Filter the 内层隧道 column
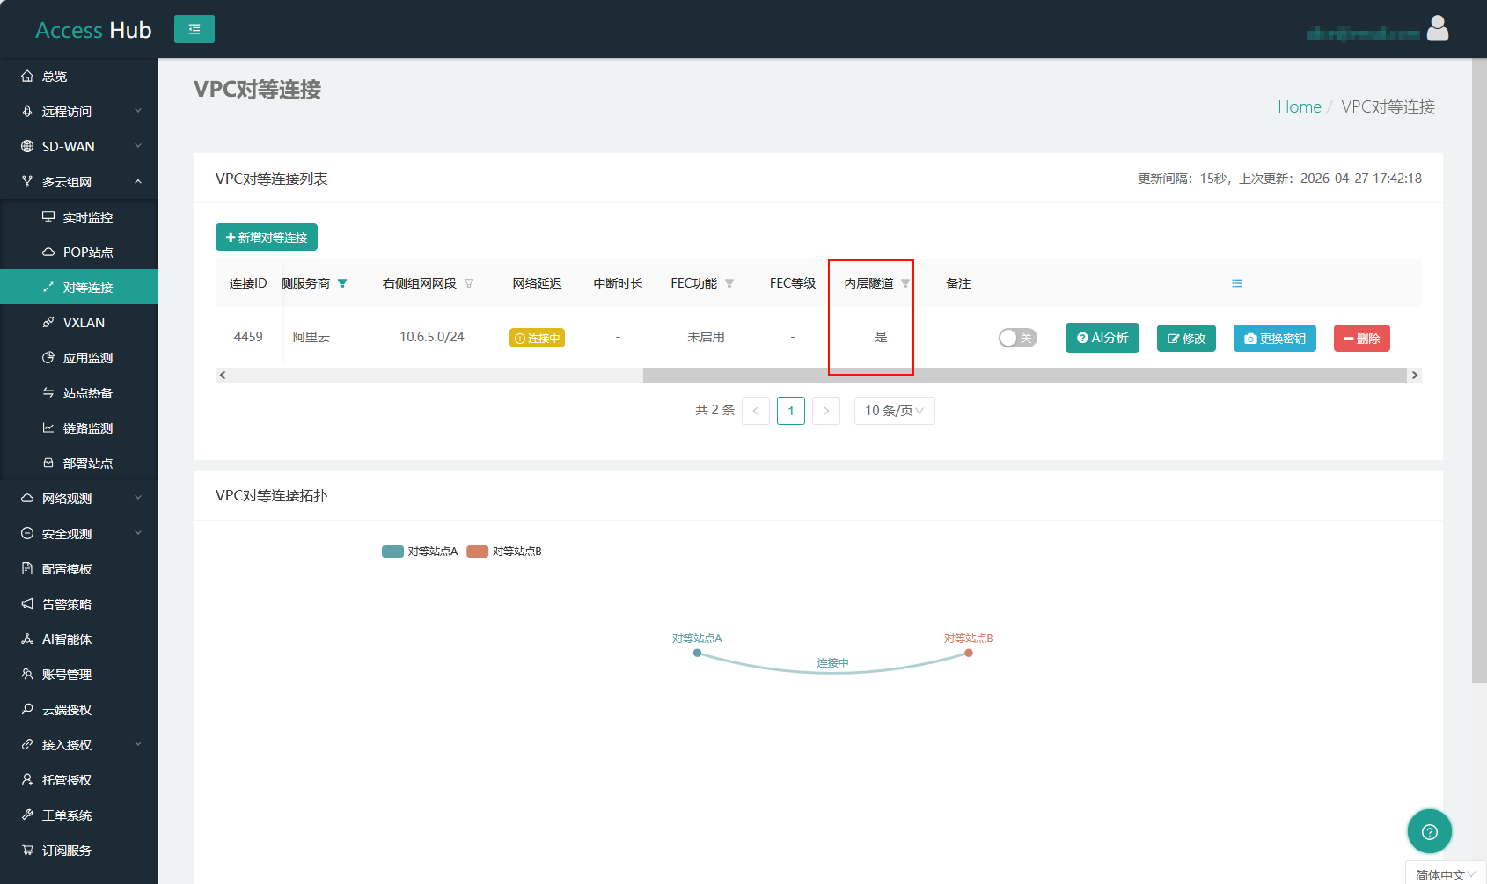Viewport: 1487px width, 884px height. 905,283
